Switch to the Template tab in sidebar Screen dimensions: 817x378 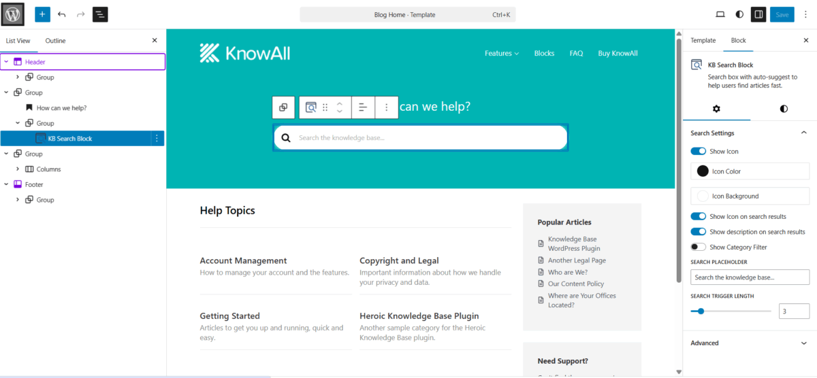click(703, 41)
